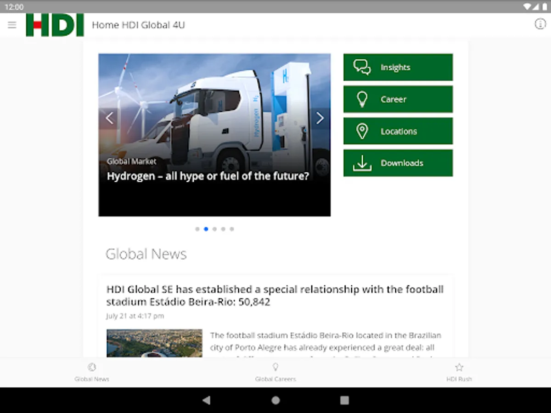
Task: Switch to the Global News bottom tab
Action: pos(92,372)
